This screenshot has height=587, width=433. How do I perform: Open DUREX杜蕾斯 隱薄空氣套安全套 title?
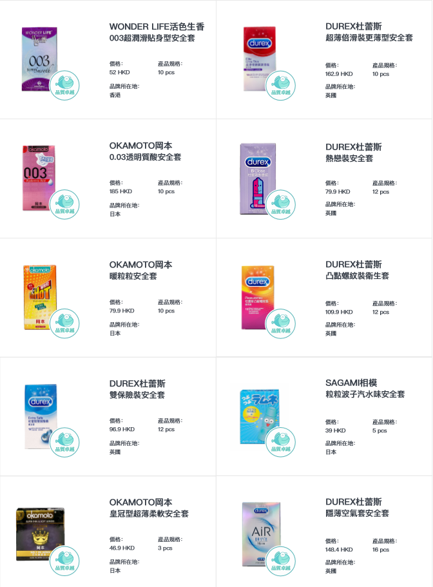coord(358,507)
